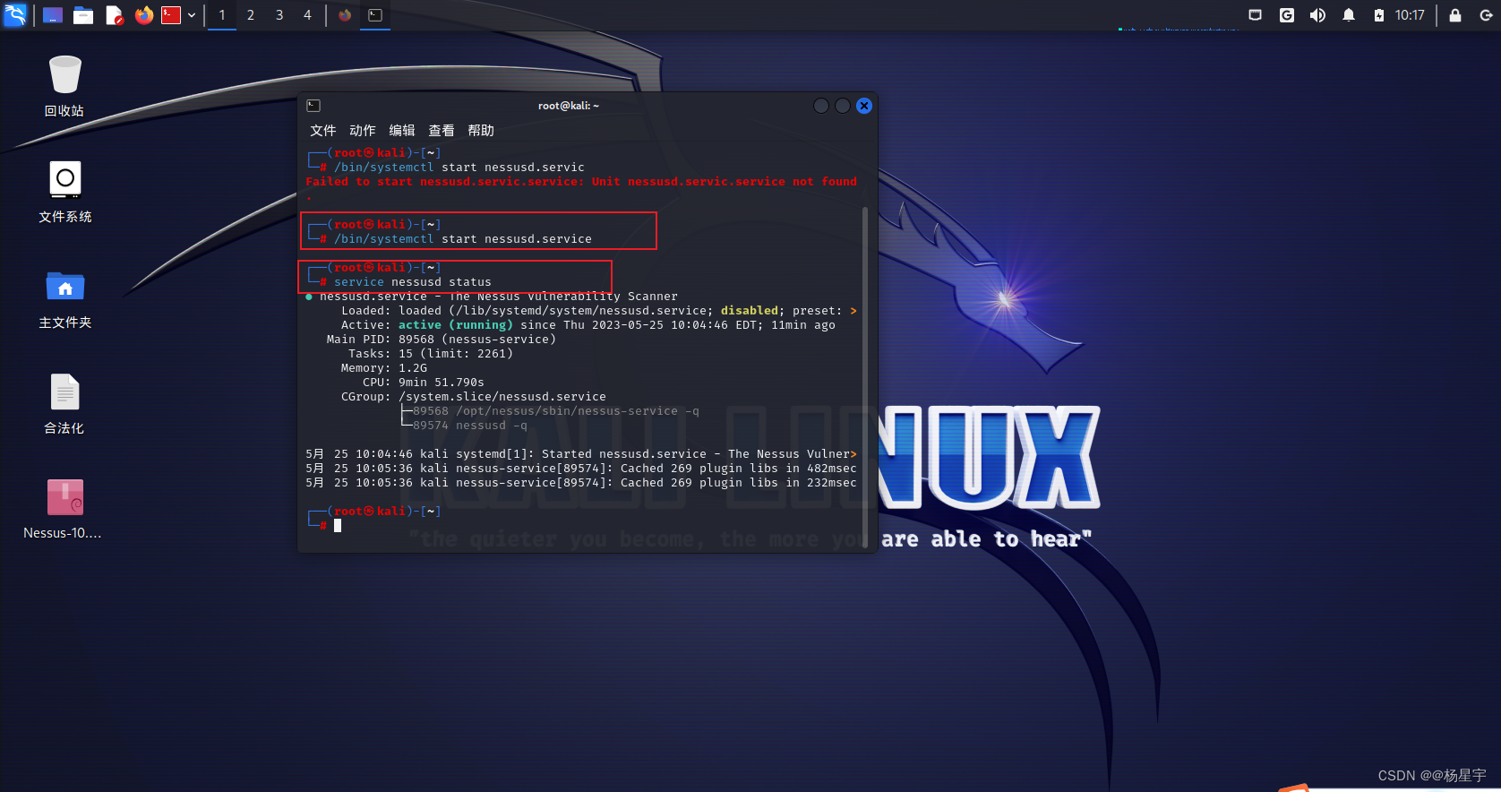Select the Firefox task in the panel
1501x792 pixels.
tap(345, 15)
